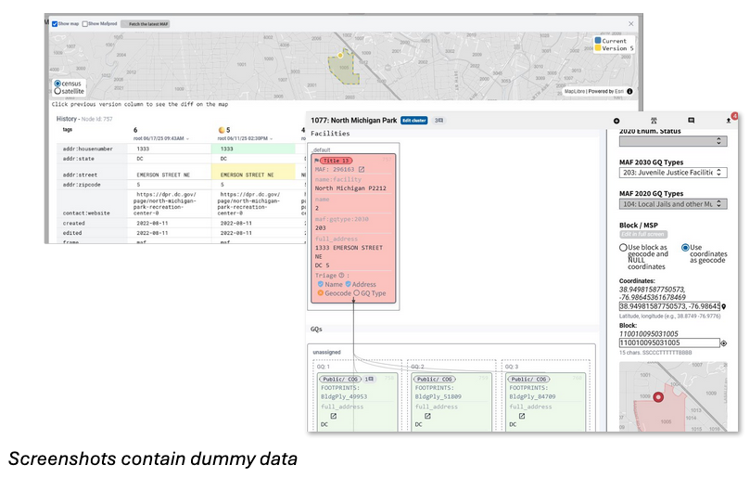The height and width of the screenshot is (478, 750).
Task: Click BldgPly_84709 footprint text
Action: click(532, 396)
